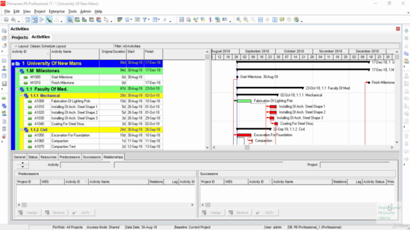Open Reports icon in the left directory bar
The width and height of the screenshot is (410, 230).
coord(4,76)
